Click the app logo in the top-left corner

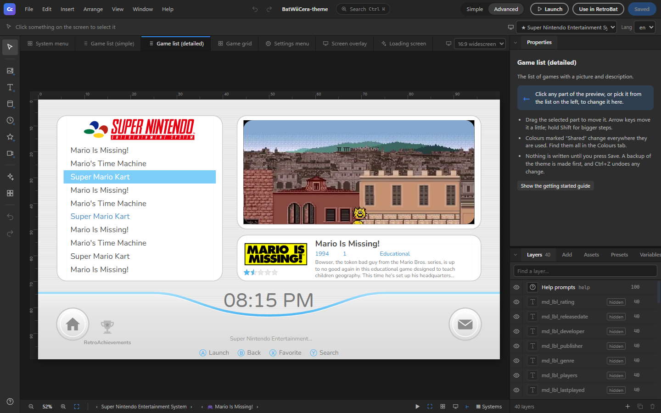(10, 9)
